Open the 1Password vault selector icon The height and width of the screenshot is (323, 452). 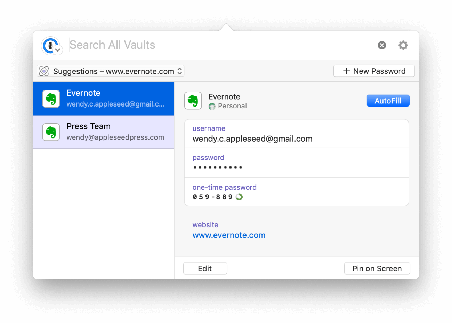[x=51, y=46]
